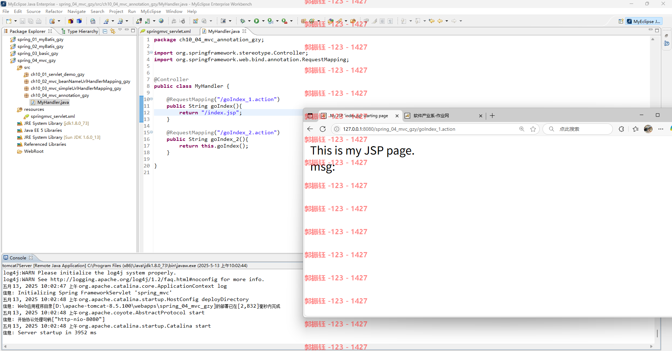Image resolution: width=672 pixels, height=351 pixels.
Task: Open Back navigation history dropdown
Action: (447, 21)
